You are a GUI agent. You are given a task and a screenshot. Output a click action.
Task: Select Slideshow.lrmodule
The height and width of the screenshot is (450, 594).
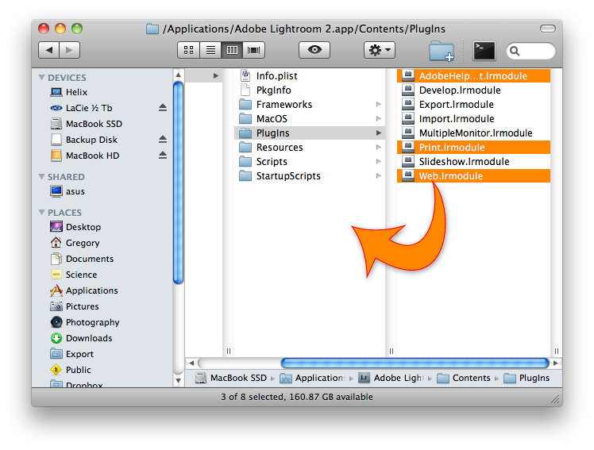pyautogui.click(x=473, y=162)
